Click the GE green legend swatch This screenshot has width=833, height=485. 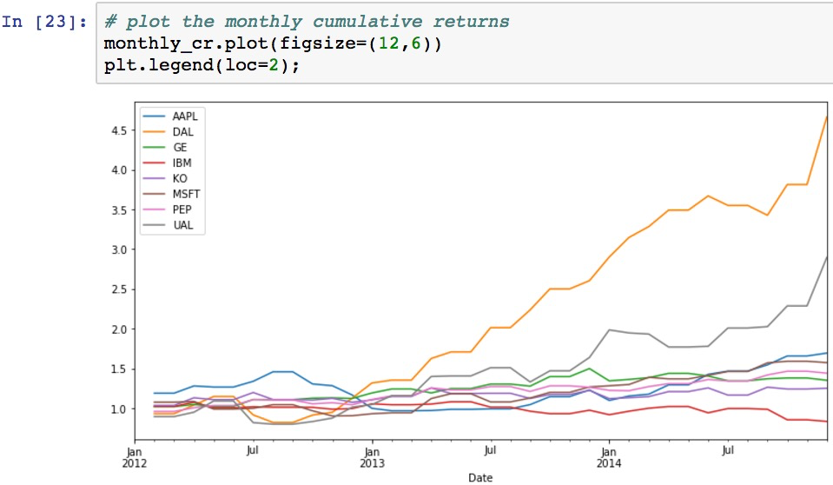155,147
